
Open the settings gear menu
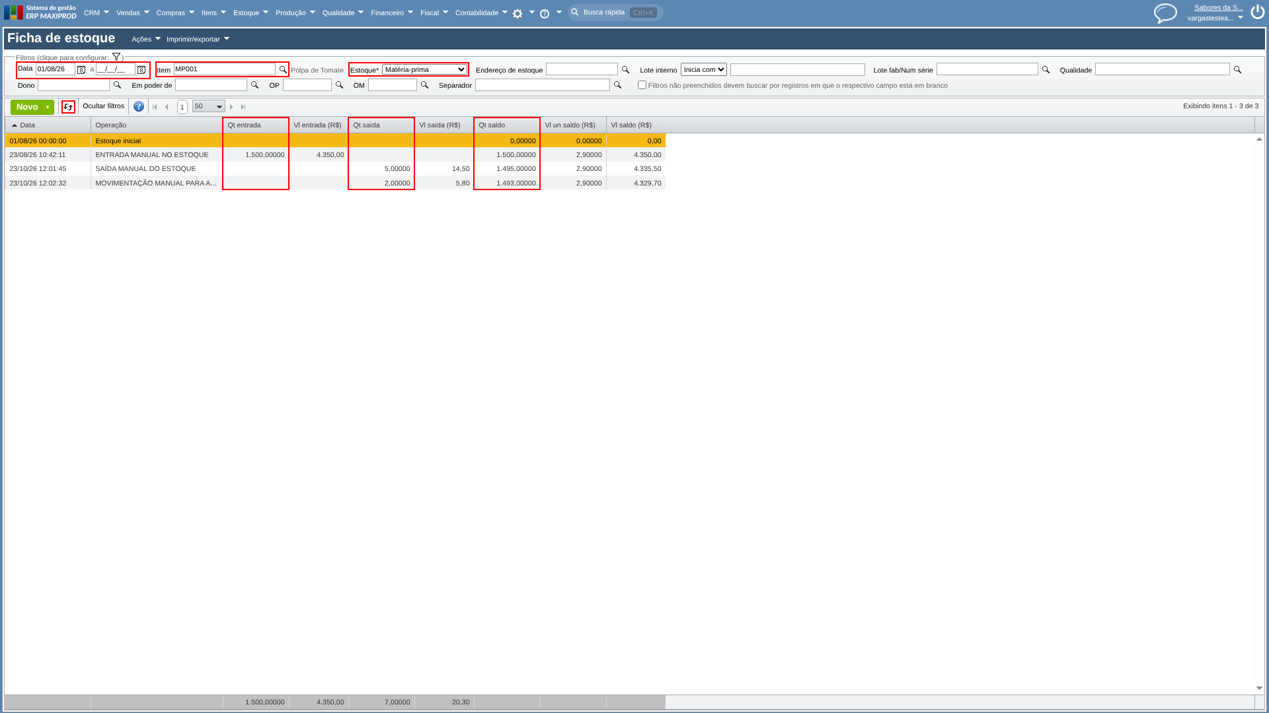click(518, 13)
